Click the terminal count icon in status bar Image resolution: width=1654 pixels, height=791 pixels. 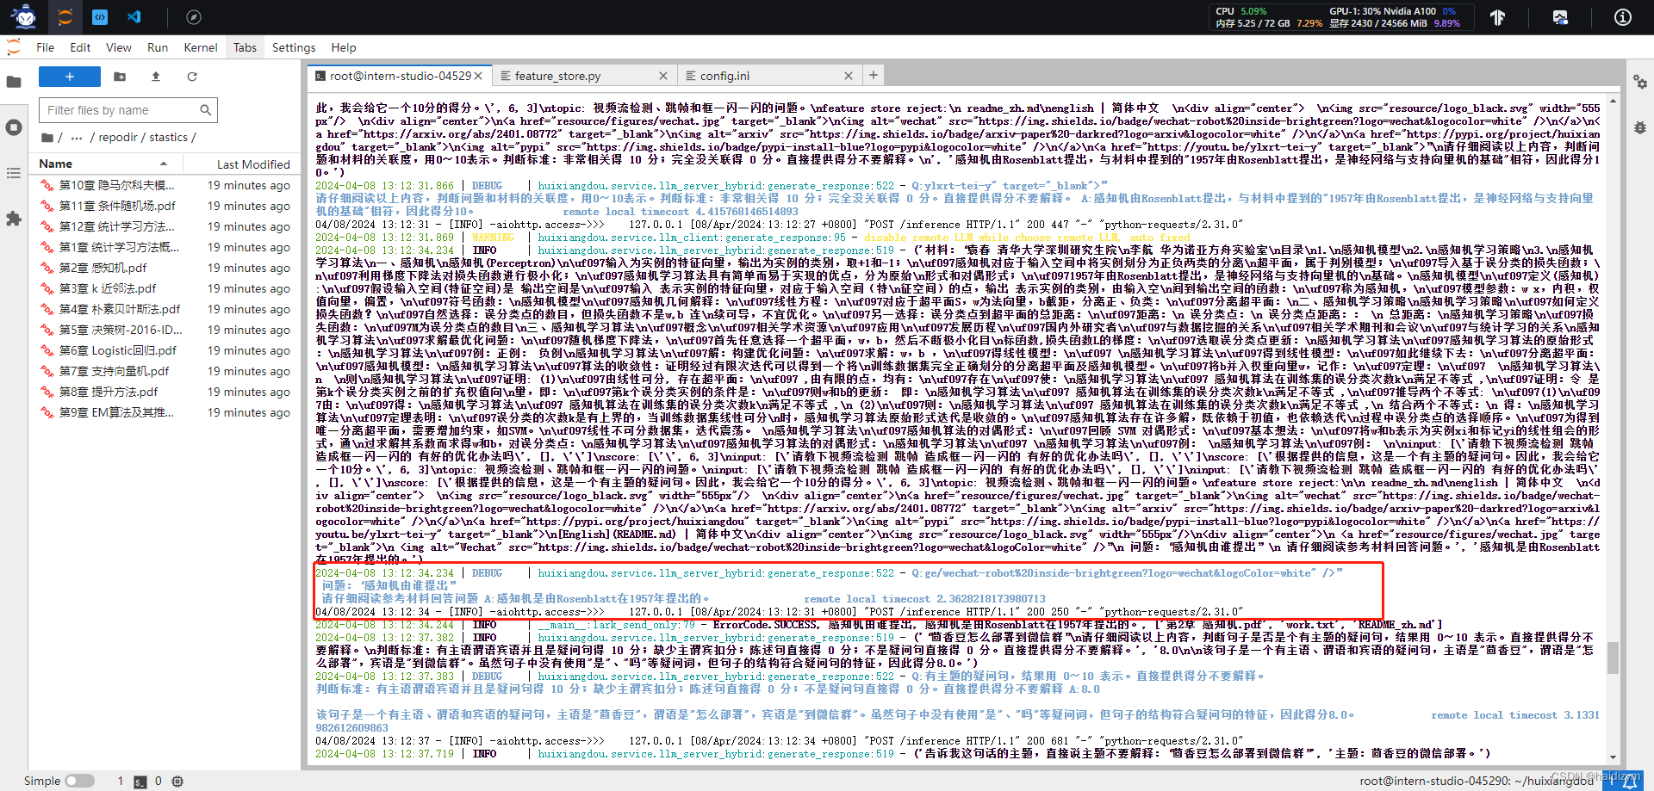click(139, 782)
